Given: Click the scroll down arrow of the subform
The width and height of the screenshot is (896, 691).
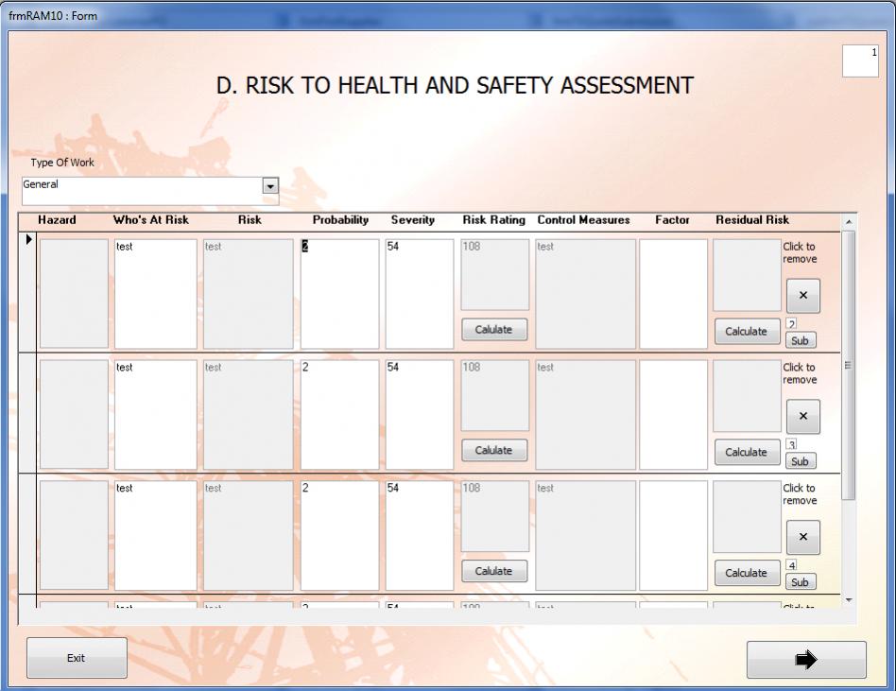Looking at the screenshot, I should [849, 600].
